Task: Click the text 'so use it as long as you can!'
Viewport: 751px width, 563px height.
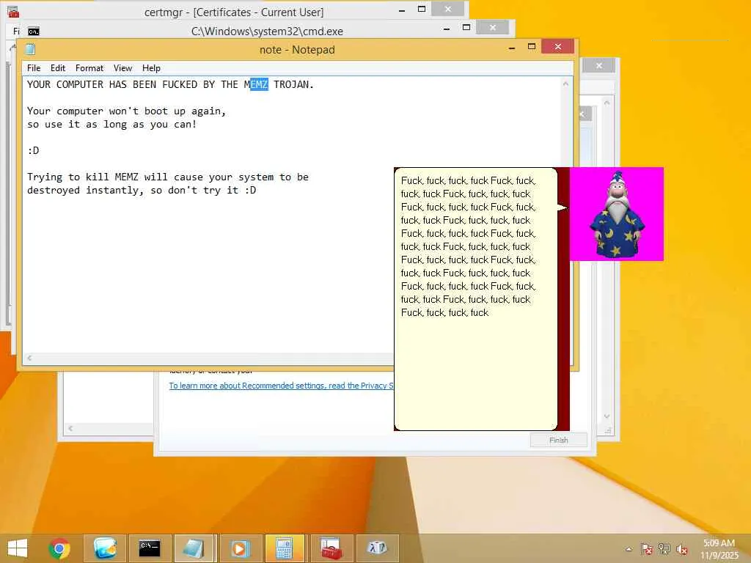Action: tap(112, 125)
